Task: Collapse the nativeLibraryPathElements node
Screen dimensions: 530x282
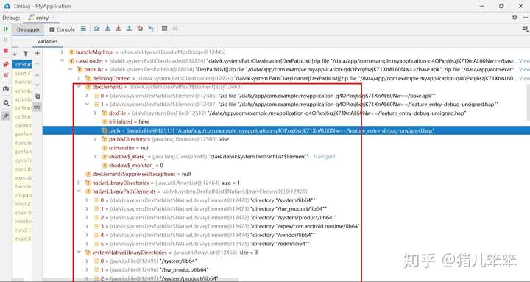Action: coord(79,191)
